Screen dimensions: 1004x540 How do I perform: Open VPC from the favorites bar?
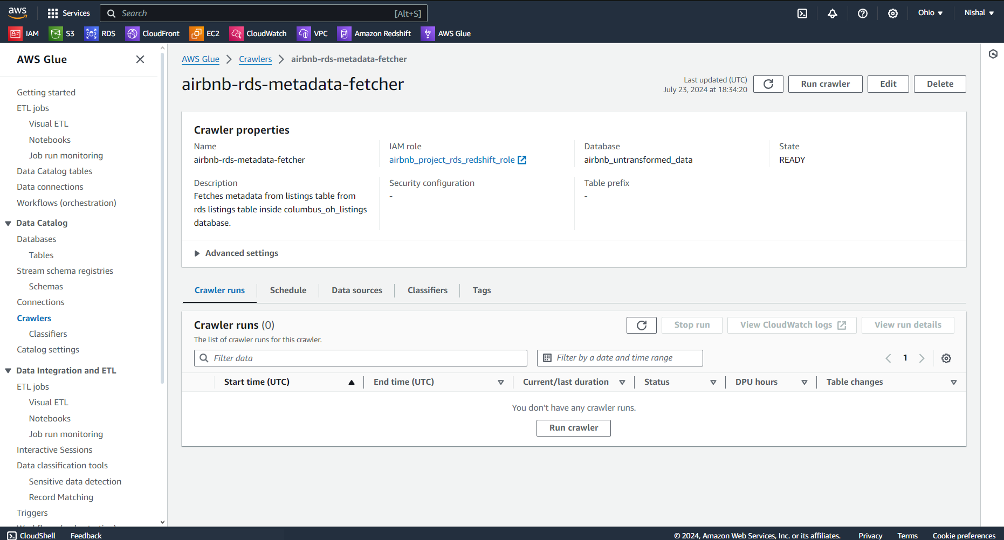[313, 33]
